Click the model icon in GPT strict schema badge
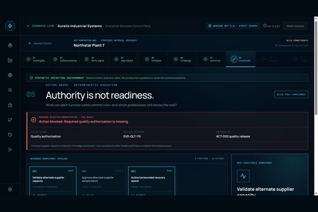318x212 pixels. [210, 26]
